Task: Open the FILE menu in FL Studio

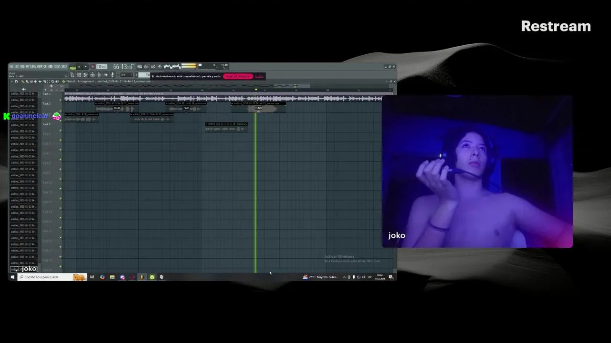Action: tap(11, 67)
